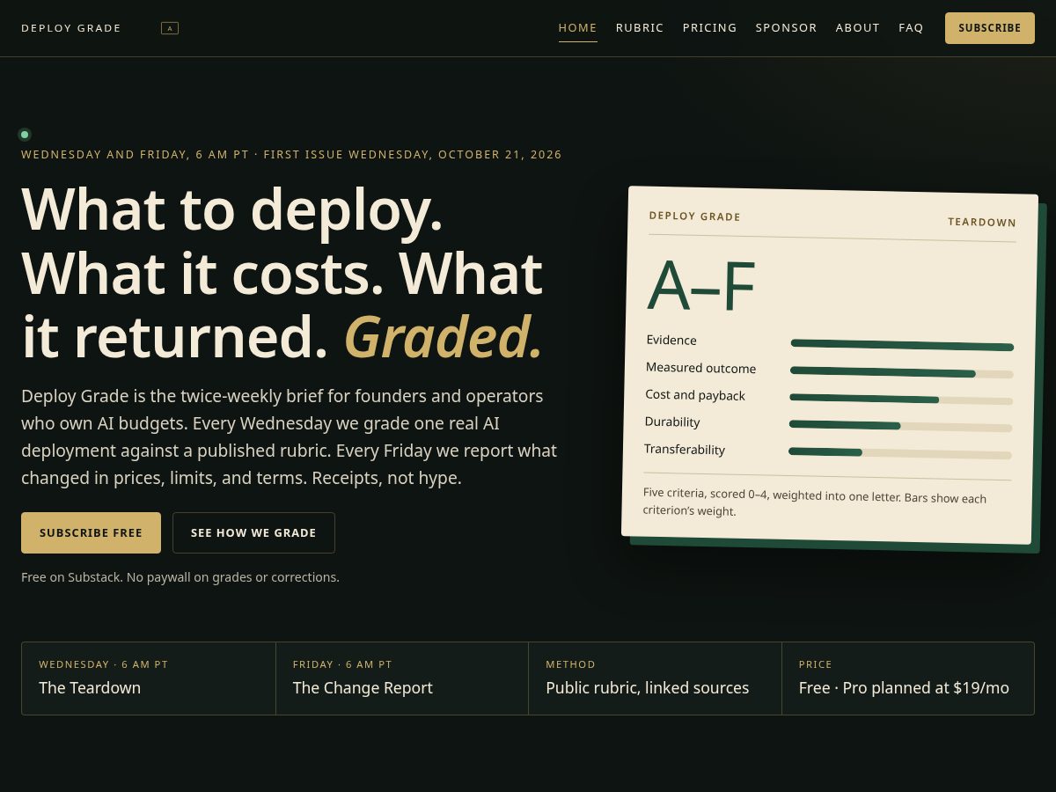Click 'Free · Pro planned at $19/mo' text
Image resolution: width=1056 pixels, height=792 pixels.
point(904,688)
